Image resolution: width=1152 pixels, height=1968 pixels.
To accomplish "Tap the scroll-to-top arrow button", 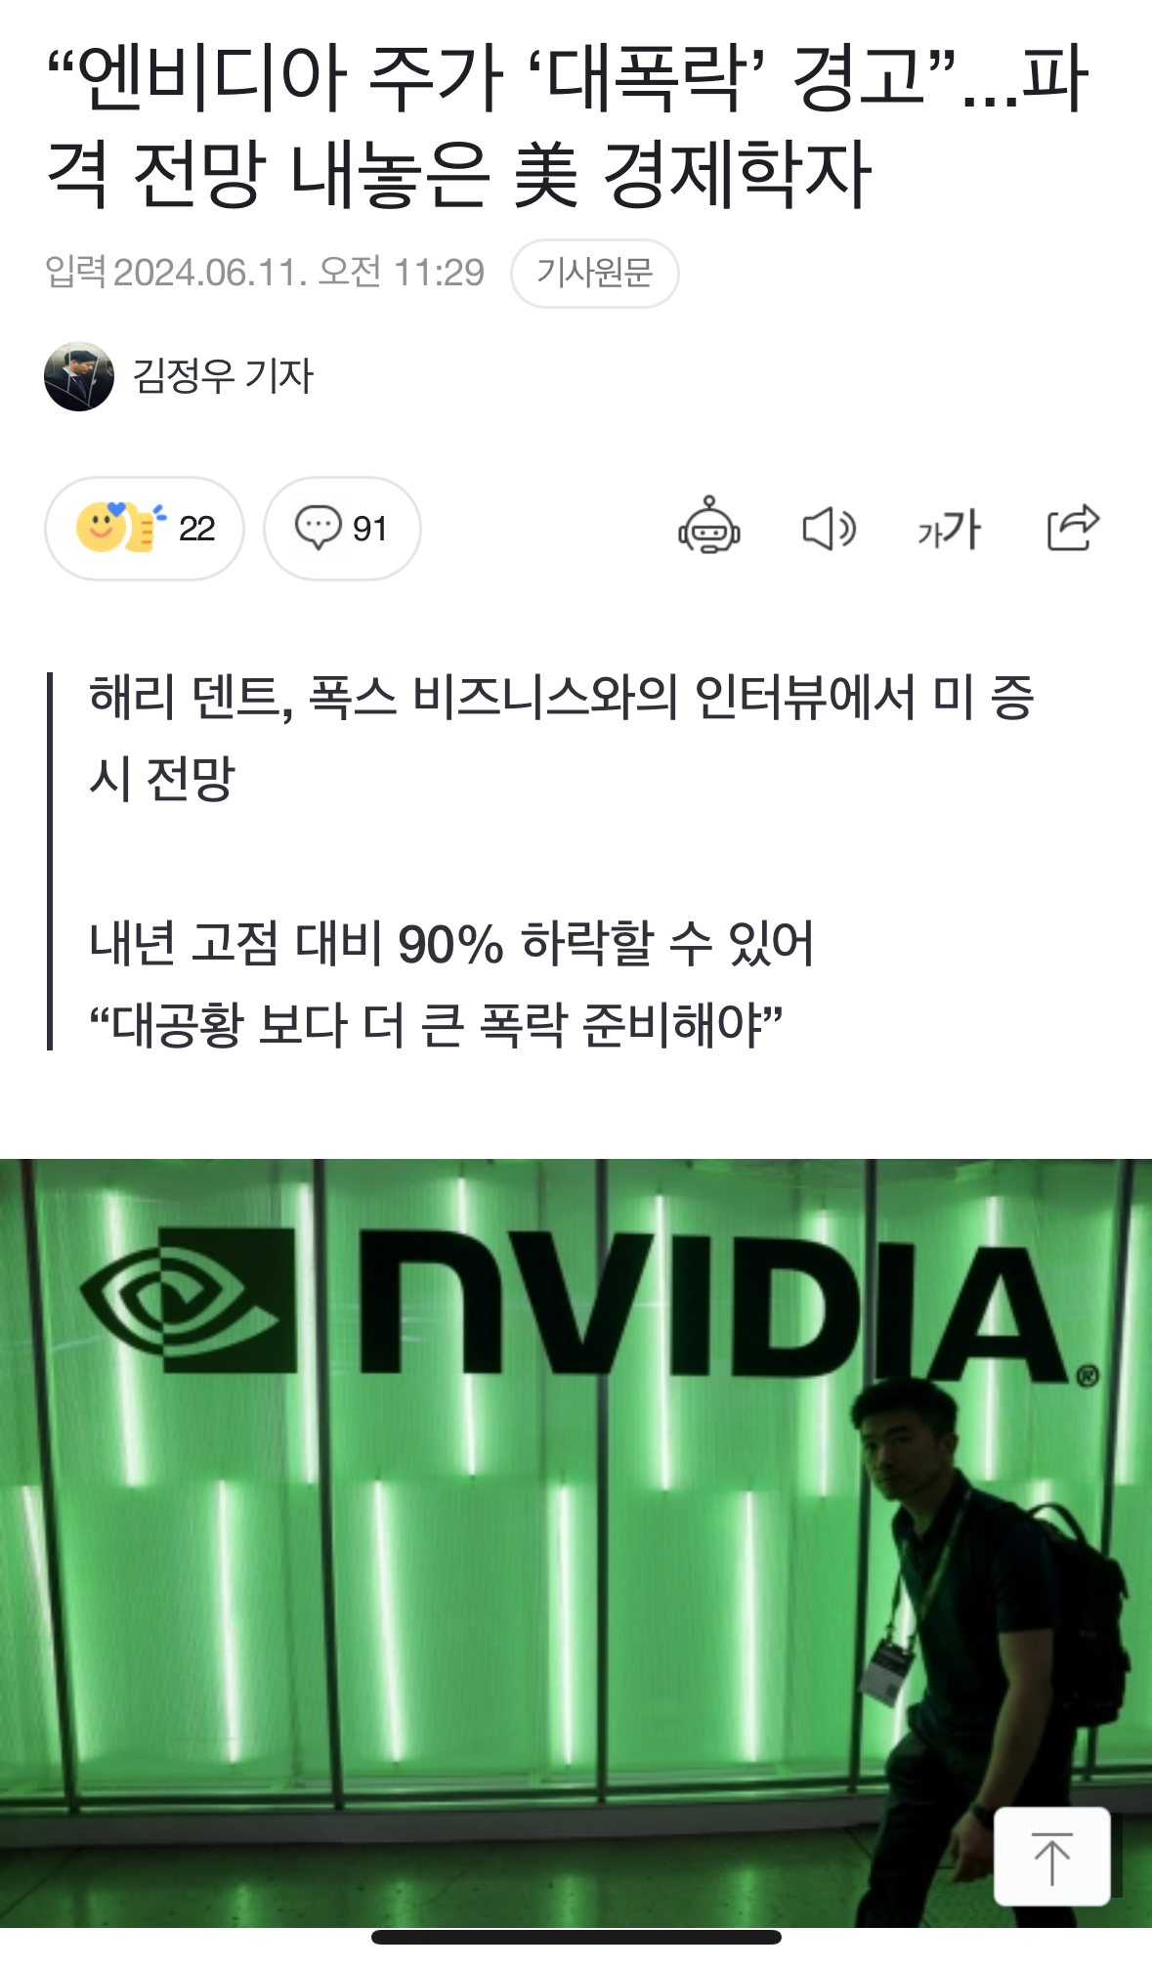I will click(1052, 1856).
